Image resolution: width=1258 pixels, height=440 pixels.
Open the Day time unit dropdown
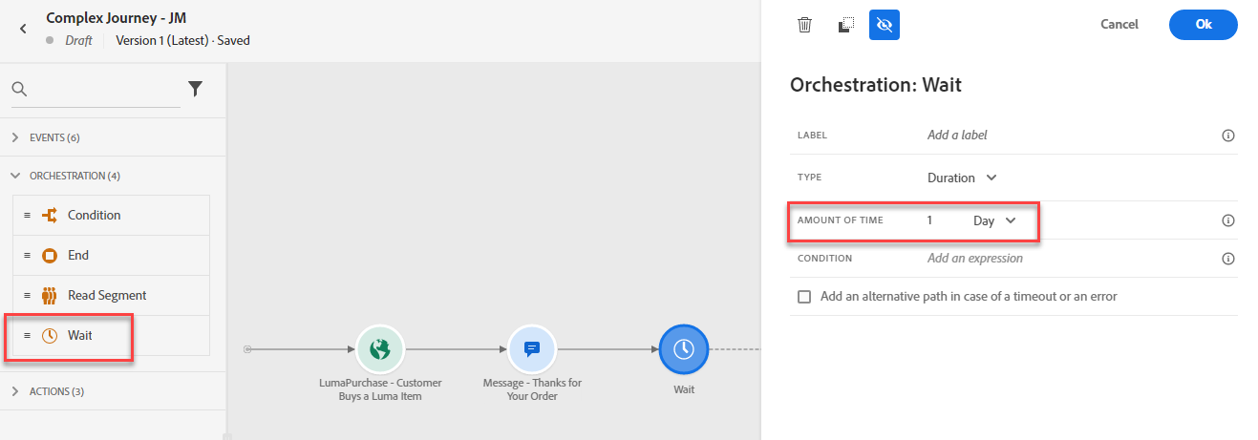click(x=993, y=220)
